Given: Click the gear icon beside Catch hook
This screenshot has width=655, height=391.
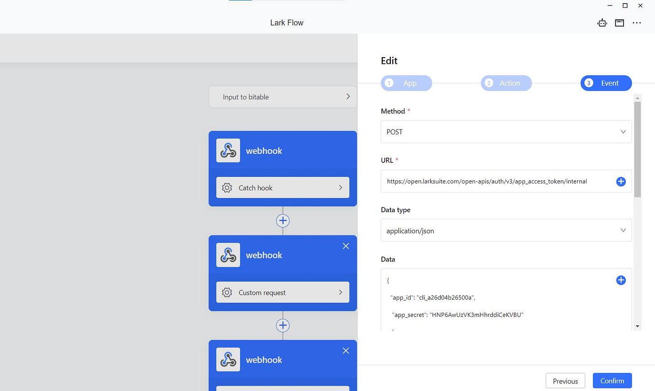Looking at the screenshot, I should [x=227, y=188].
